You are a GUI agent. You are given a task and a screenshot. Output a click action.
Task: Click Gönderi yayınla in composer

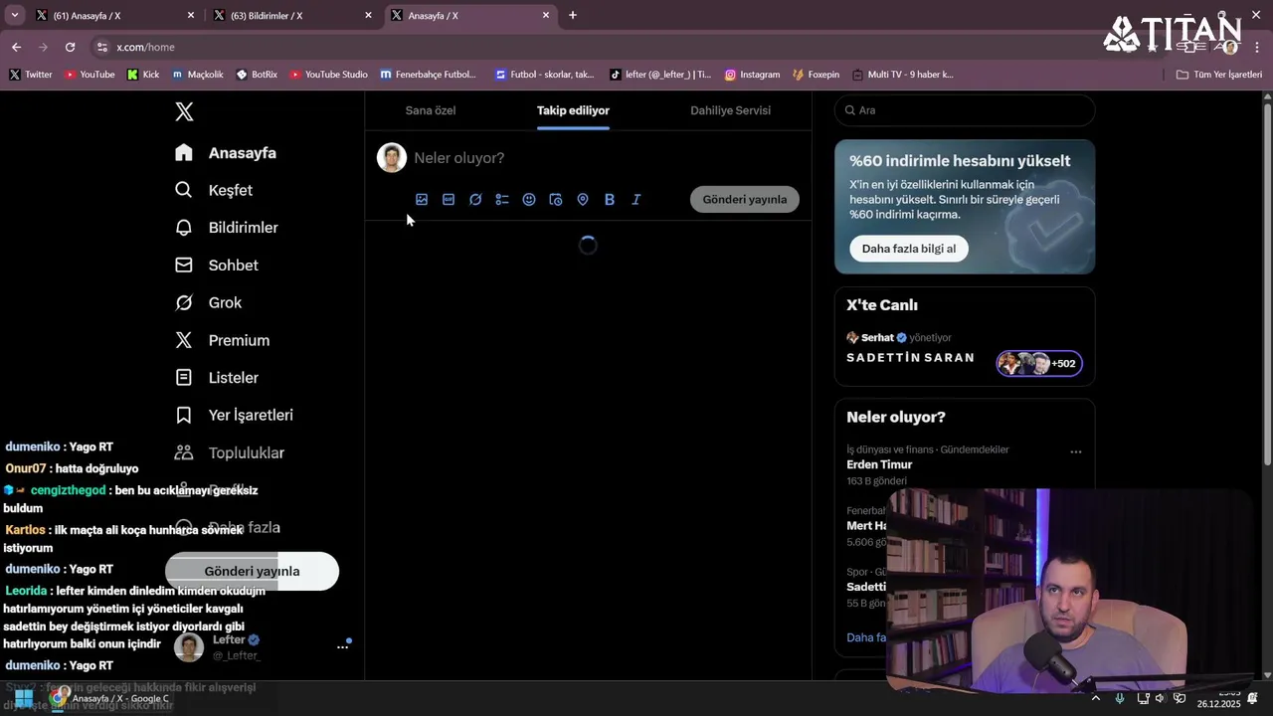click(x=745, y=200)
